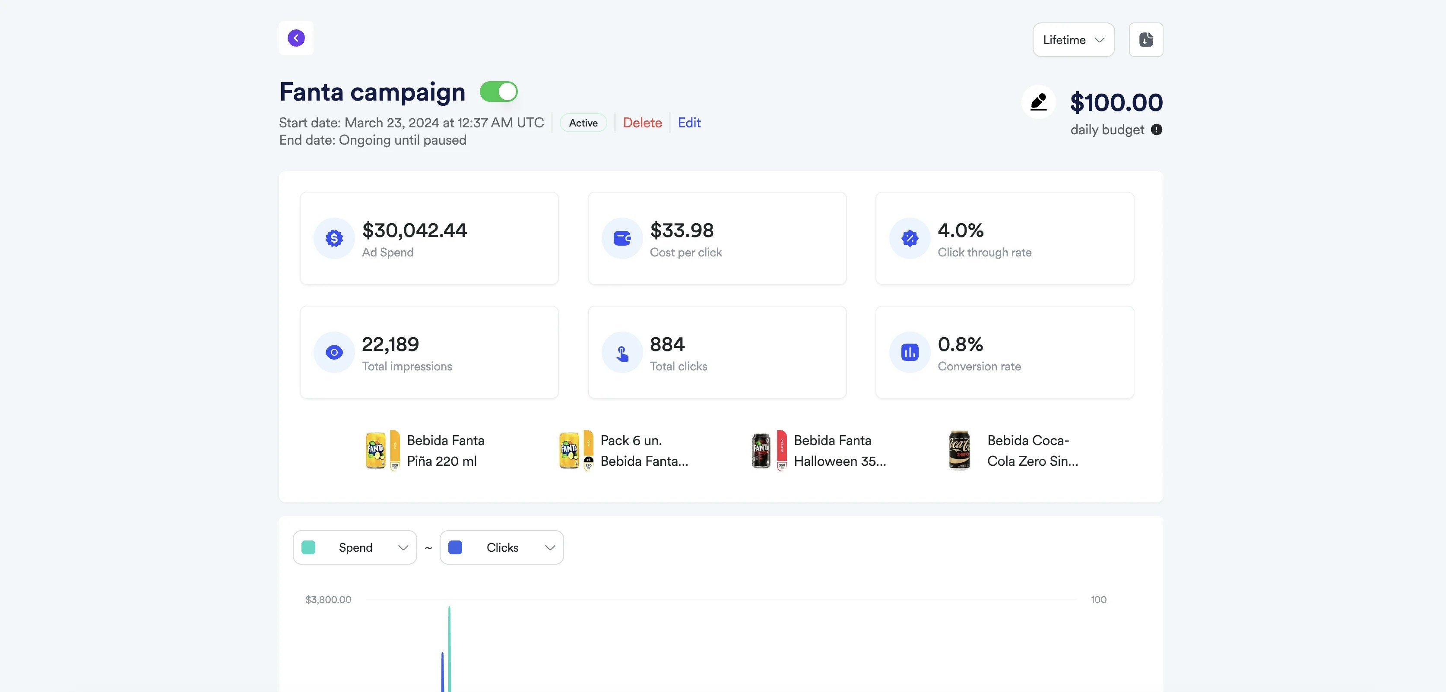1446x692 pixels.
Task: Click the daily budget info icon
Action: [x=1156, y=130]
